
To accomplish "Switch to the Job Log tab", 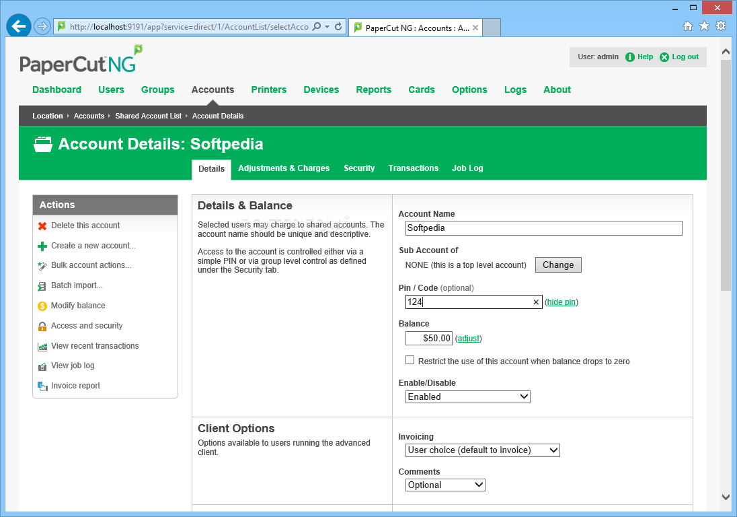I will point(467,168).
